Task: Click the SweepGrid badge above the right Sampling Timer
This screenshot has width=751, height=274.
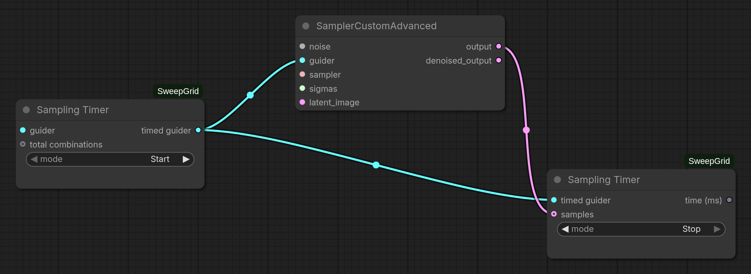Action: [709, 161]
